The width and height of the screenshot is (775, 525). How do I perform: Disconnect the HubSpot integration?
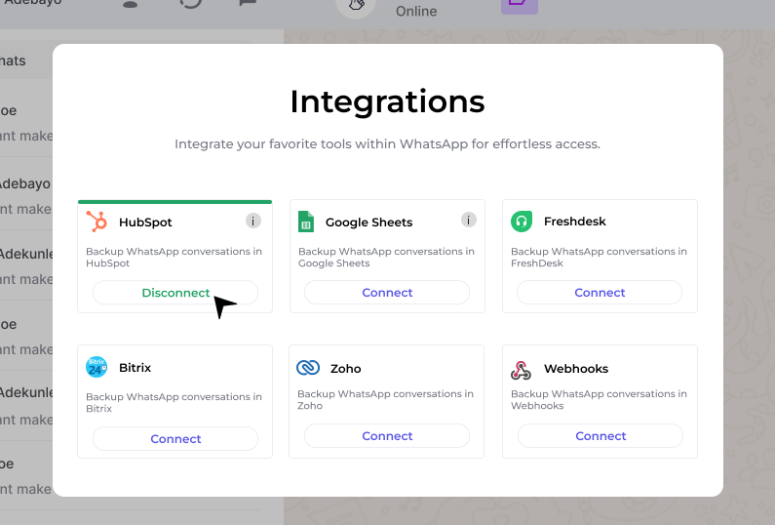(x=175, y=293)
